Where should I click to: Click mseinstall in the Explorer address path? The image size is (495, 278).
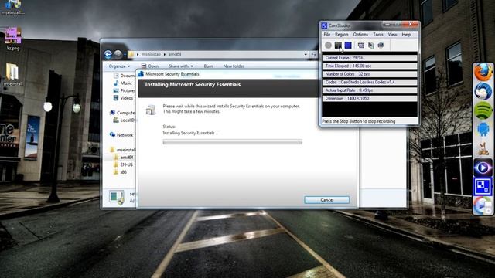tap(152, 54)
